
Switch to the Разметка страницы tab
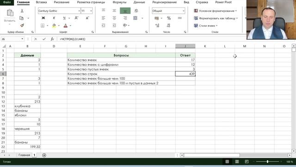(91, 2)
